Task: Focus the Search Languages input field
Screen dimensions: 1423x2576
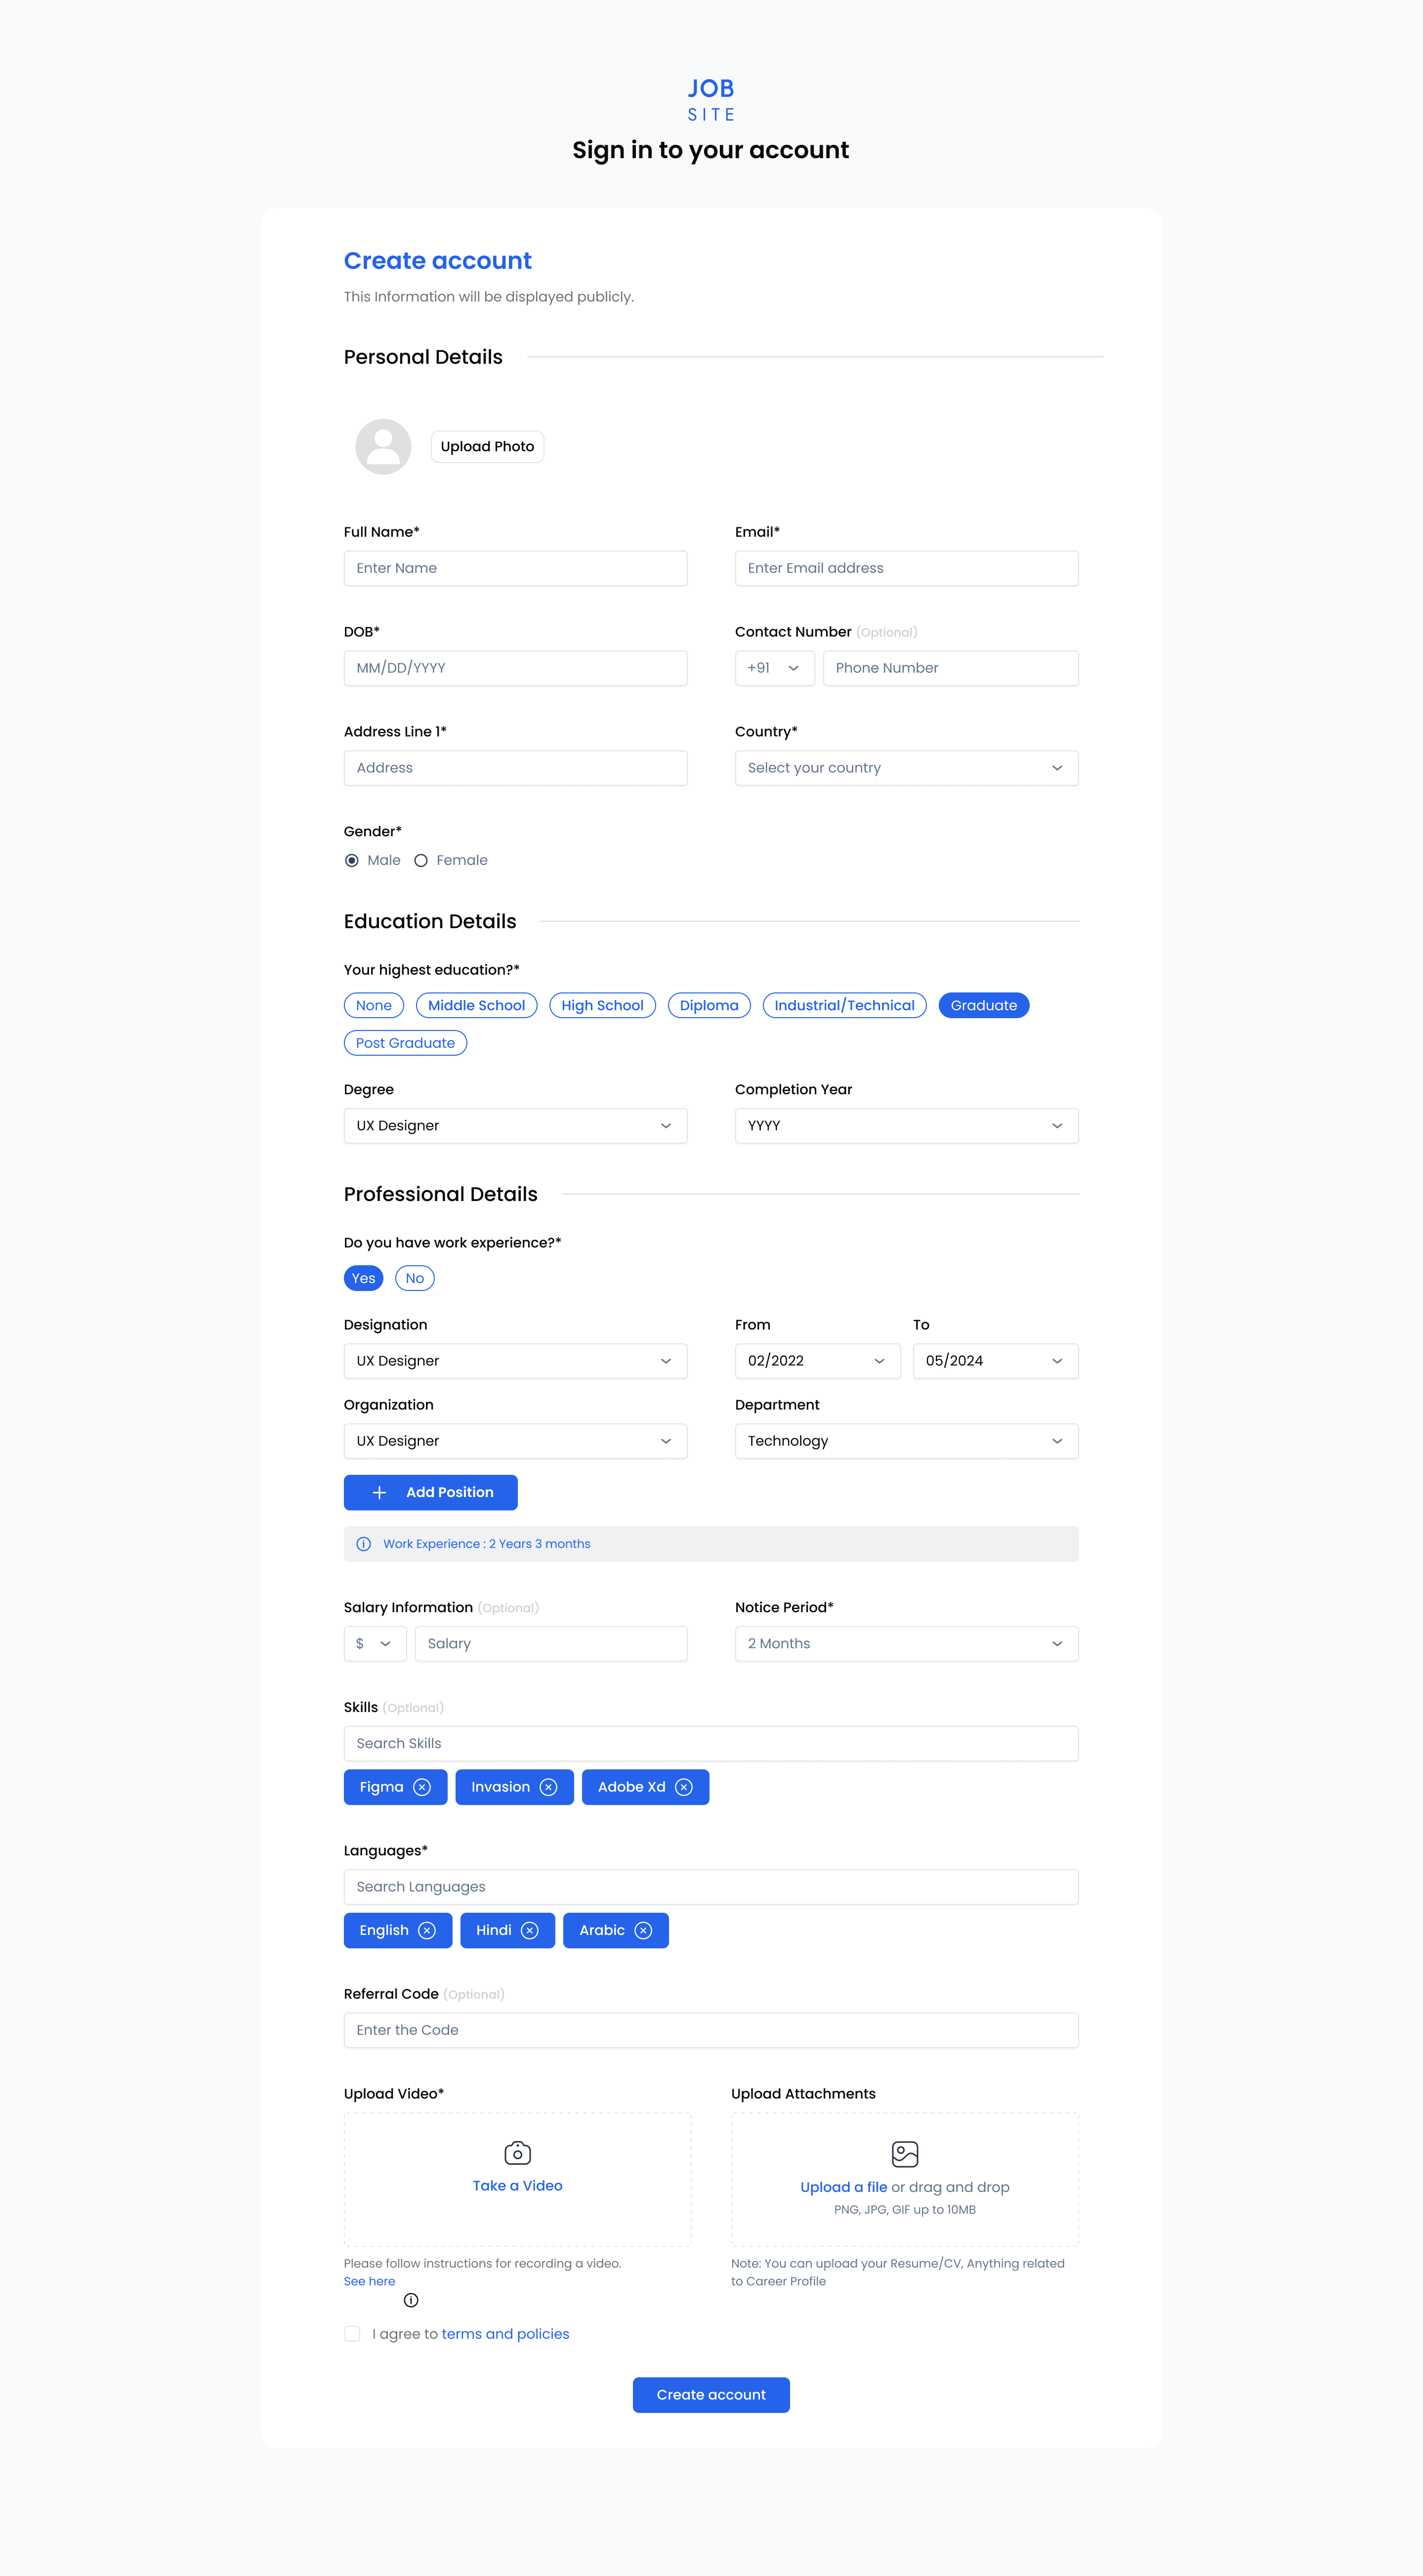Action: tap(711, 1887)
